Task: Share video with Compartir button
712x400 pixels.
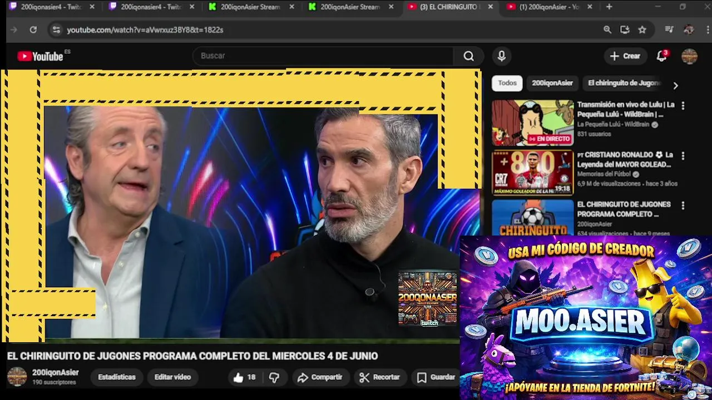Action: click(320, 377)
